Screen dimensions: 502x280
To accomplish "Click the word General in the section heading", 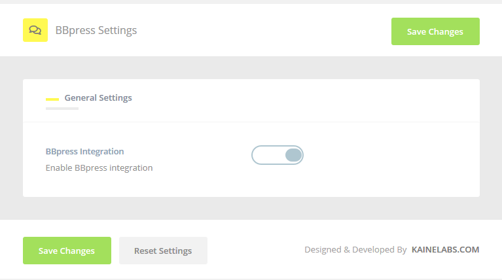I will pos(81,97).
